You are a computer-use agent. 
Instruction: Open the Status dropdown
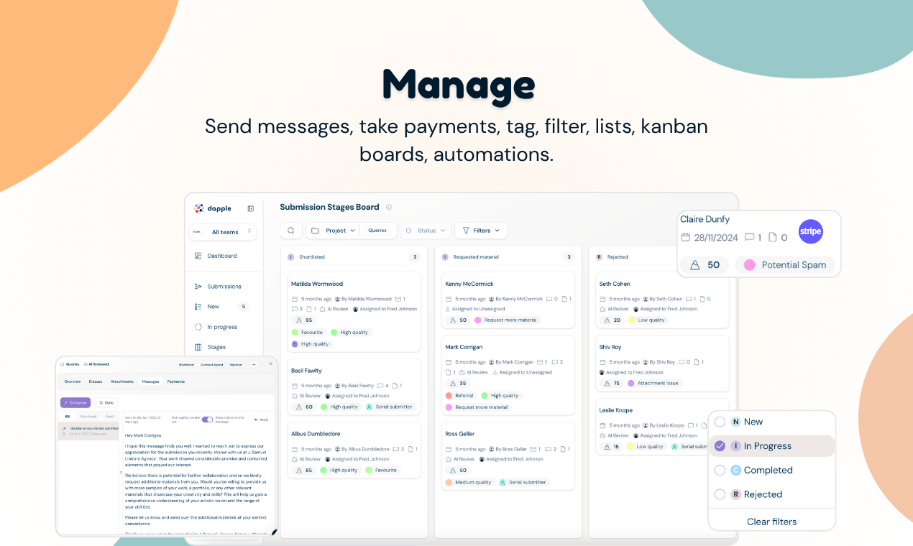click(x=426, y=231)
